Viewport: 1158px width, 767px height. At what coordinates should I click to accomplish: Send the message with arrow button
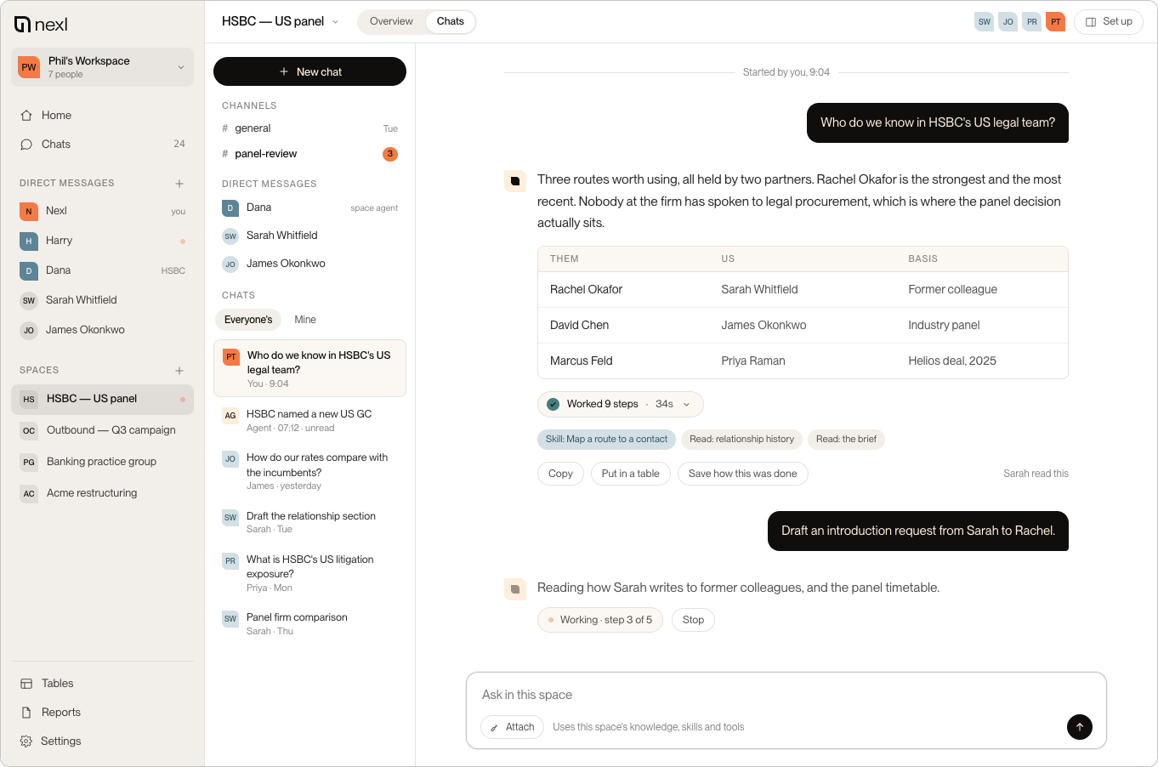[1080, 727]
